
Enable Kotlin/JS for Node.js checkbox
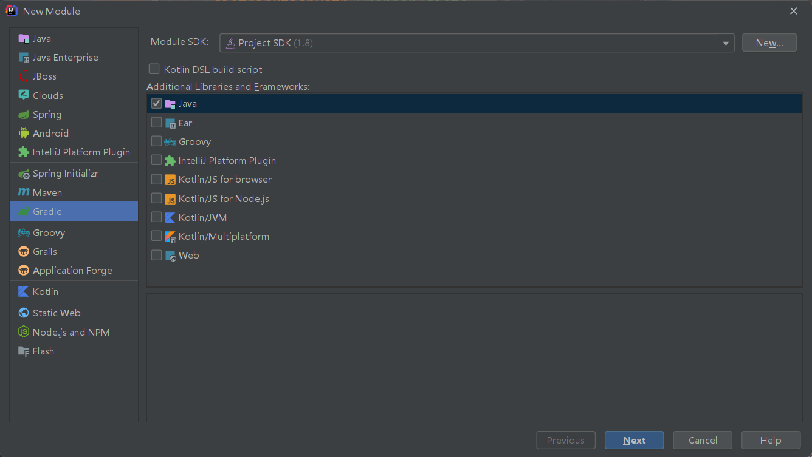point(156,198)
